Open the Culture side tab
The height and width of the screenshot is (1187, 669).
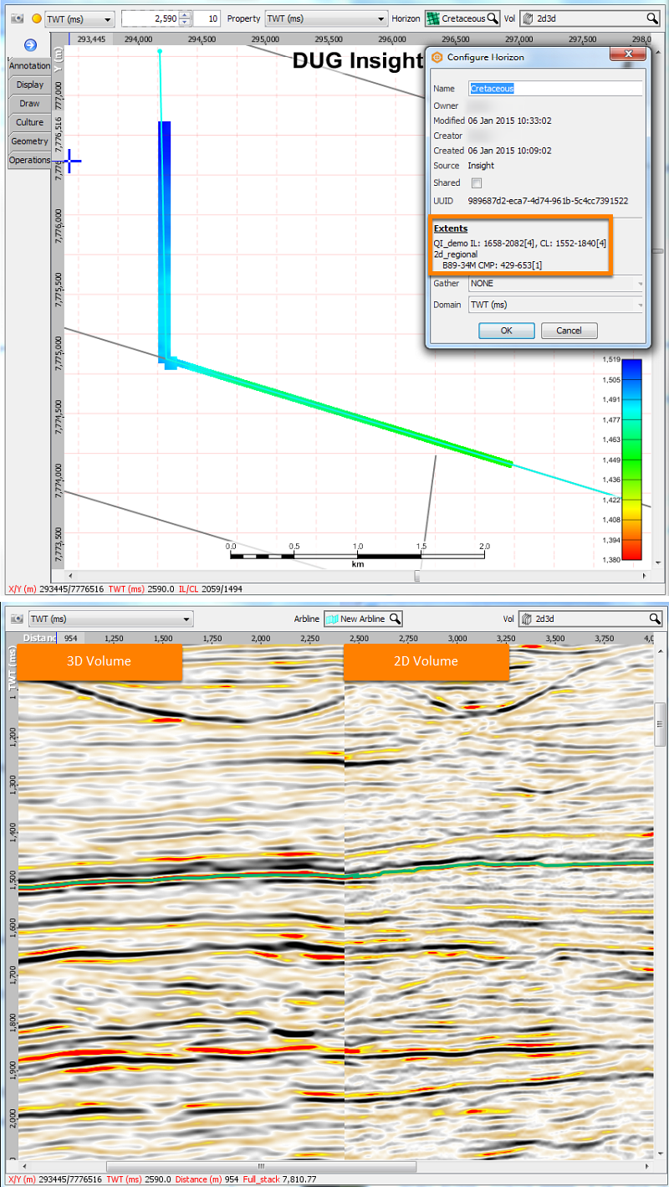[x=29, y=122]
